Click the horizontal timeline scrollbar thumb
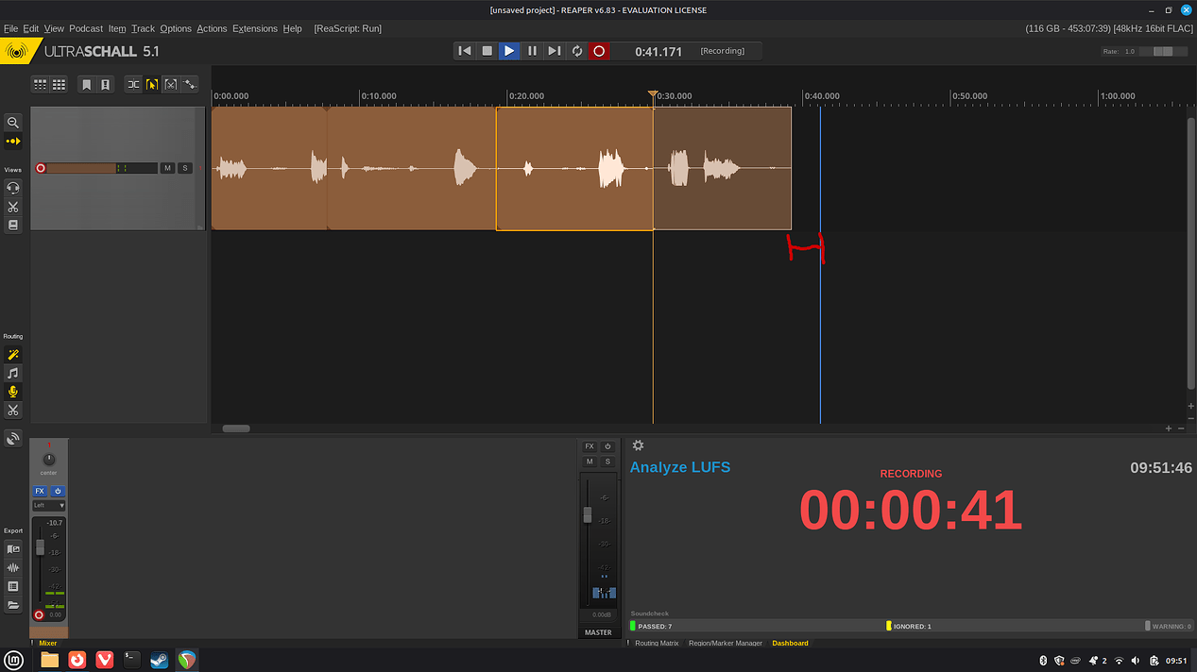1197x672 pixels. [x=236, y=428]
